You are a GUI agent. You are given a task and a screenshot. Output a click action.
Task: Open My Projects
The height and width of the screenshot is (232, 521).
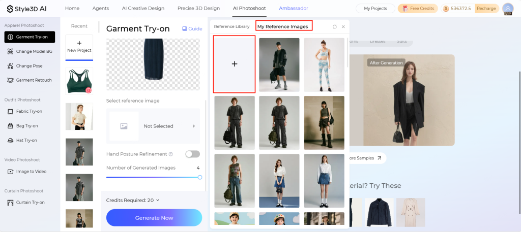pos(375,9)
